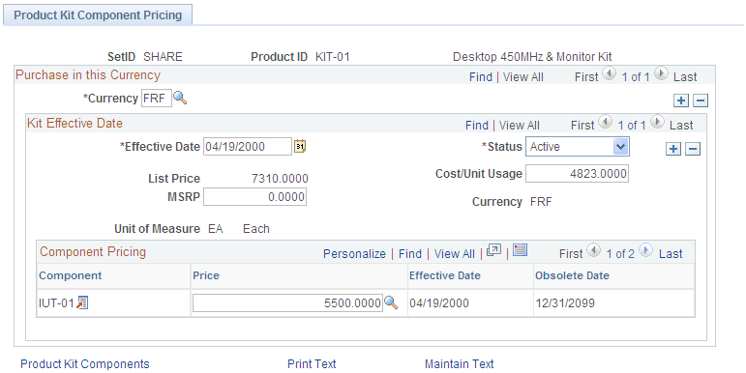
Task: Add a row in Purchase in this Currency
Action: (x=681, y=100)
